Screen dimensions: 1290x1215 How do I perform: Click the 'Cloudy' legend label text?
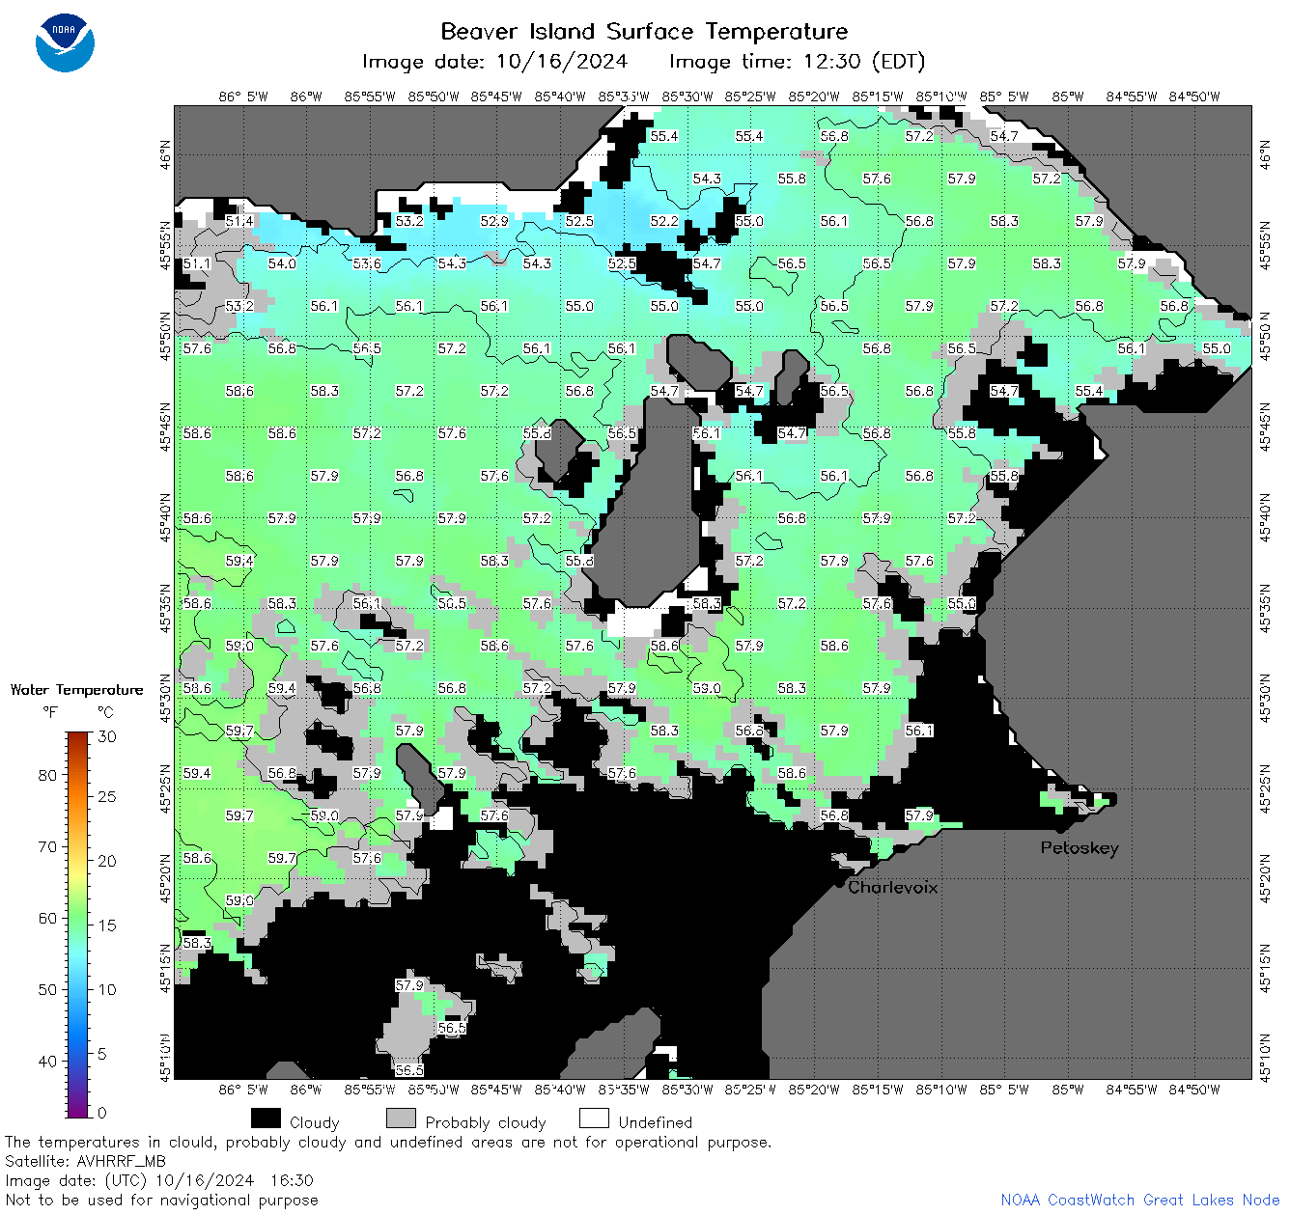tap(314, 1122)
